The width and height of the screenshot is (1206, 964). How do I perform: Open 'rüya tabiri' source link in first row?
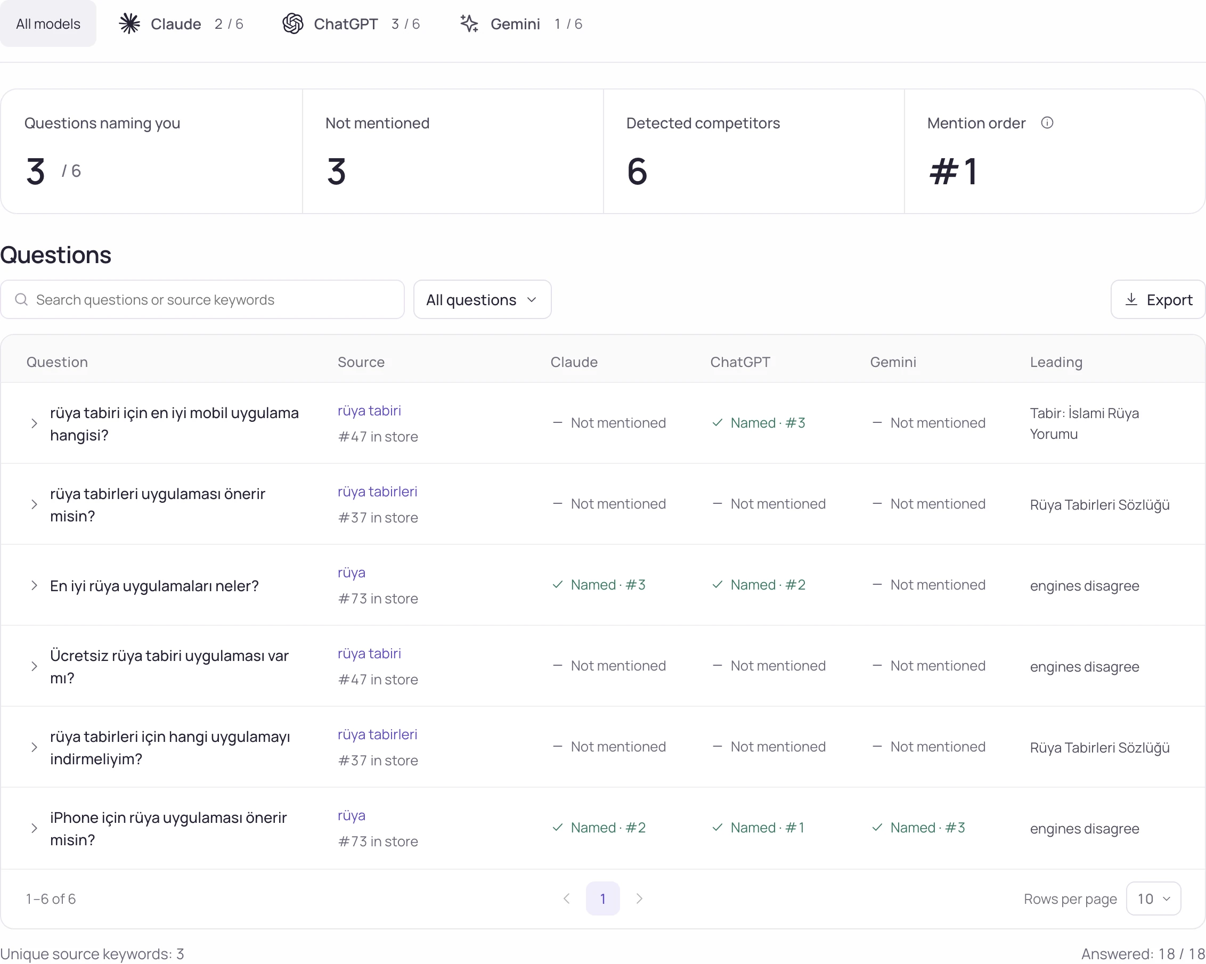point(369,411)
